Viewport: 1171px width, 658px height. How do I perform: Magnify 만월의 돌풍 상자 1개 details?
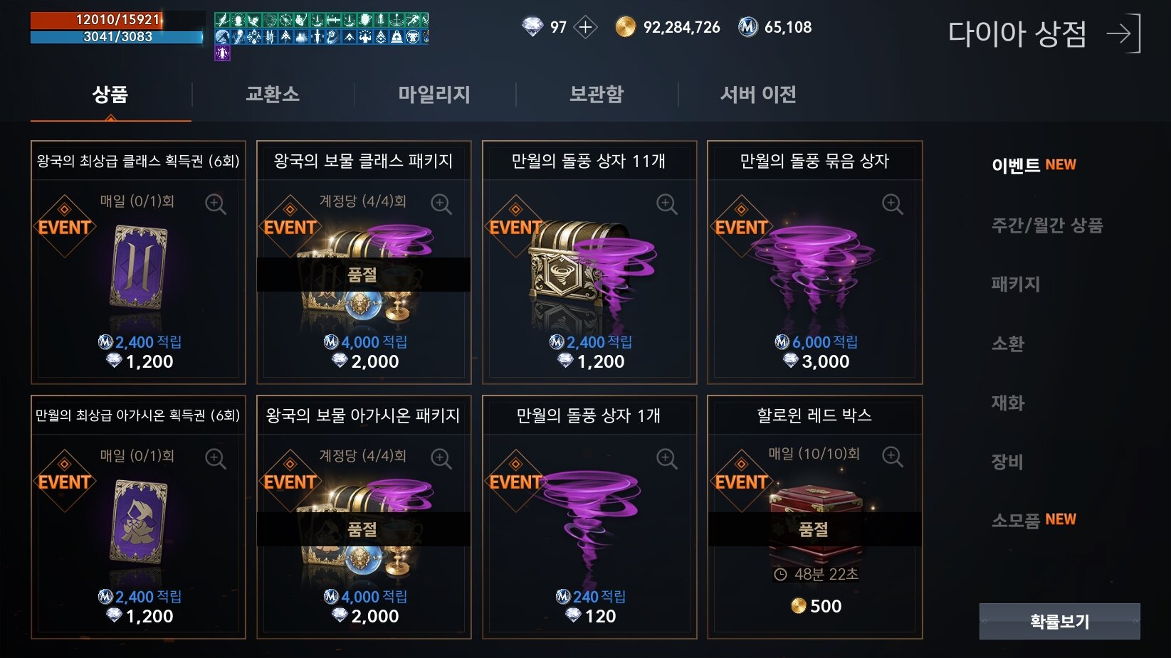(667, 459)
